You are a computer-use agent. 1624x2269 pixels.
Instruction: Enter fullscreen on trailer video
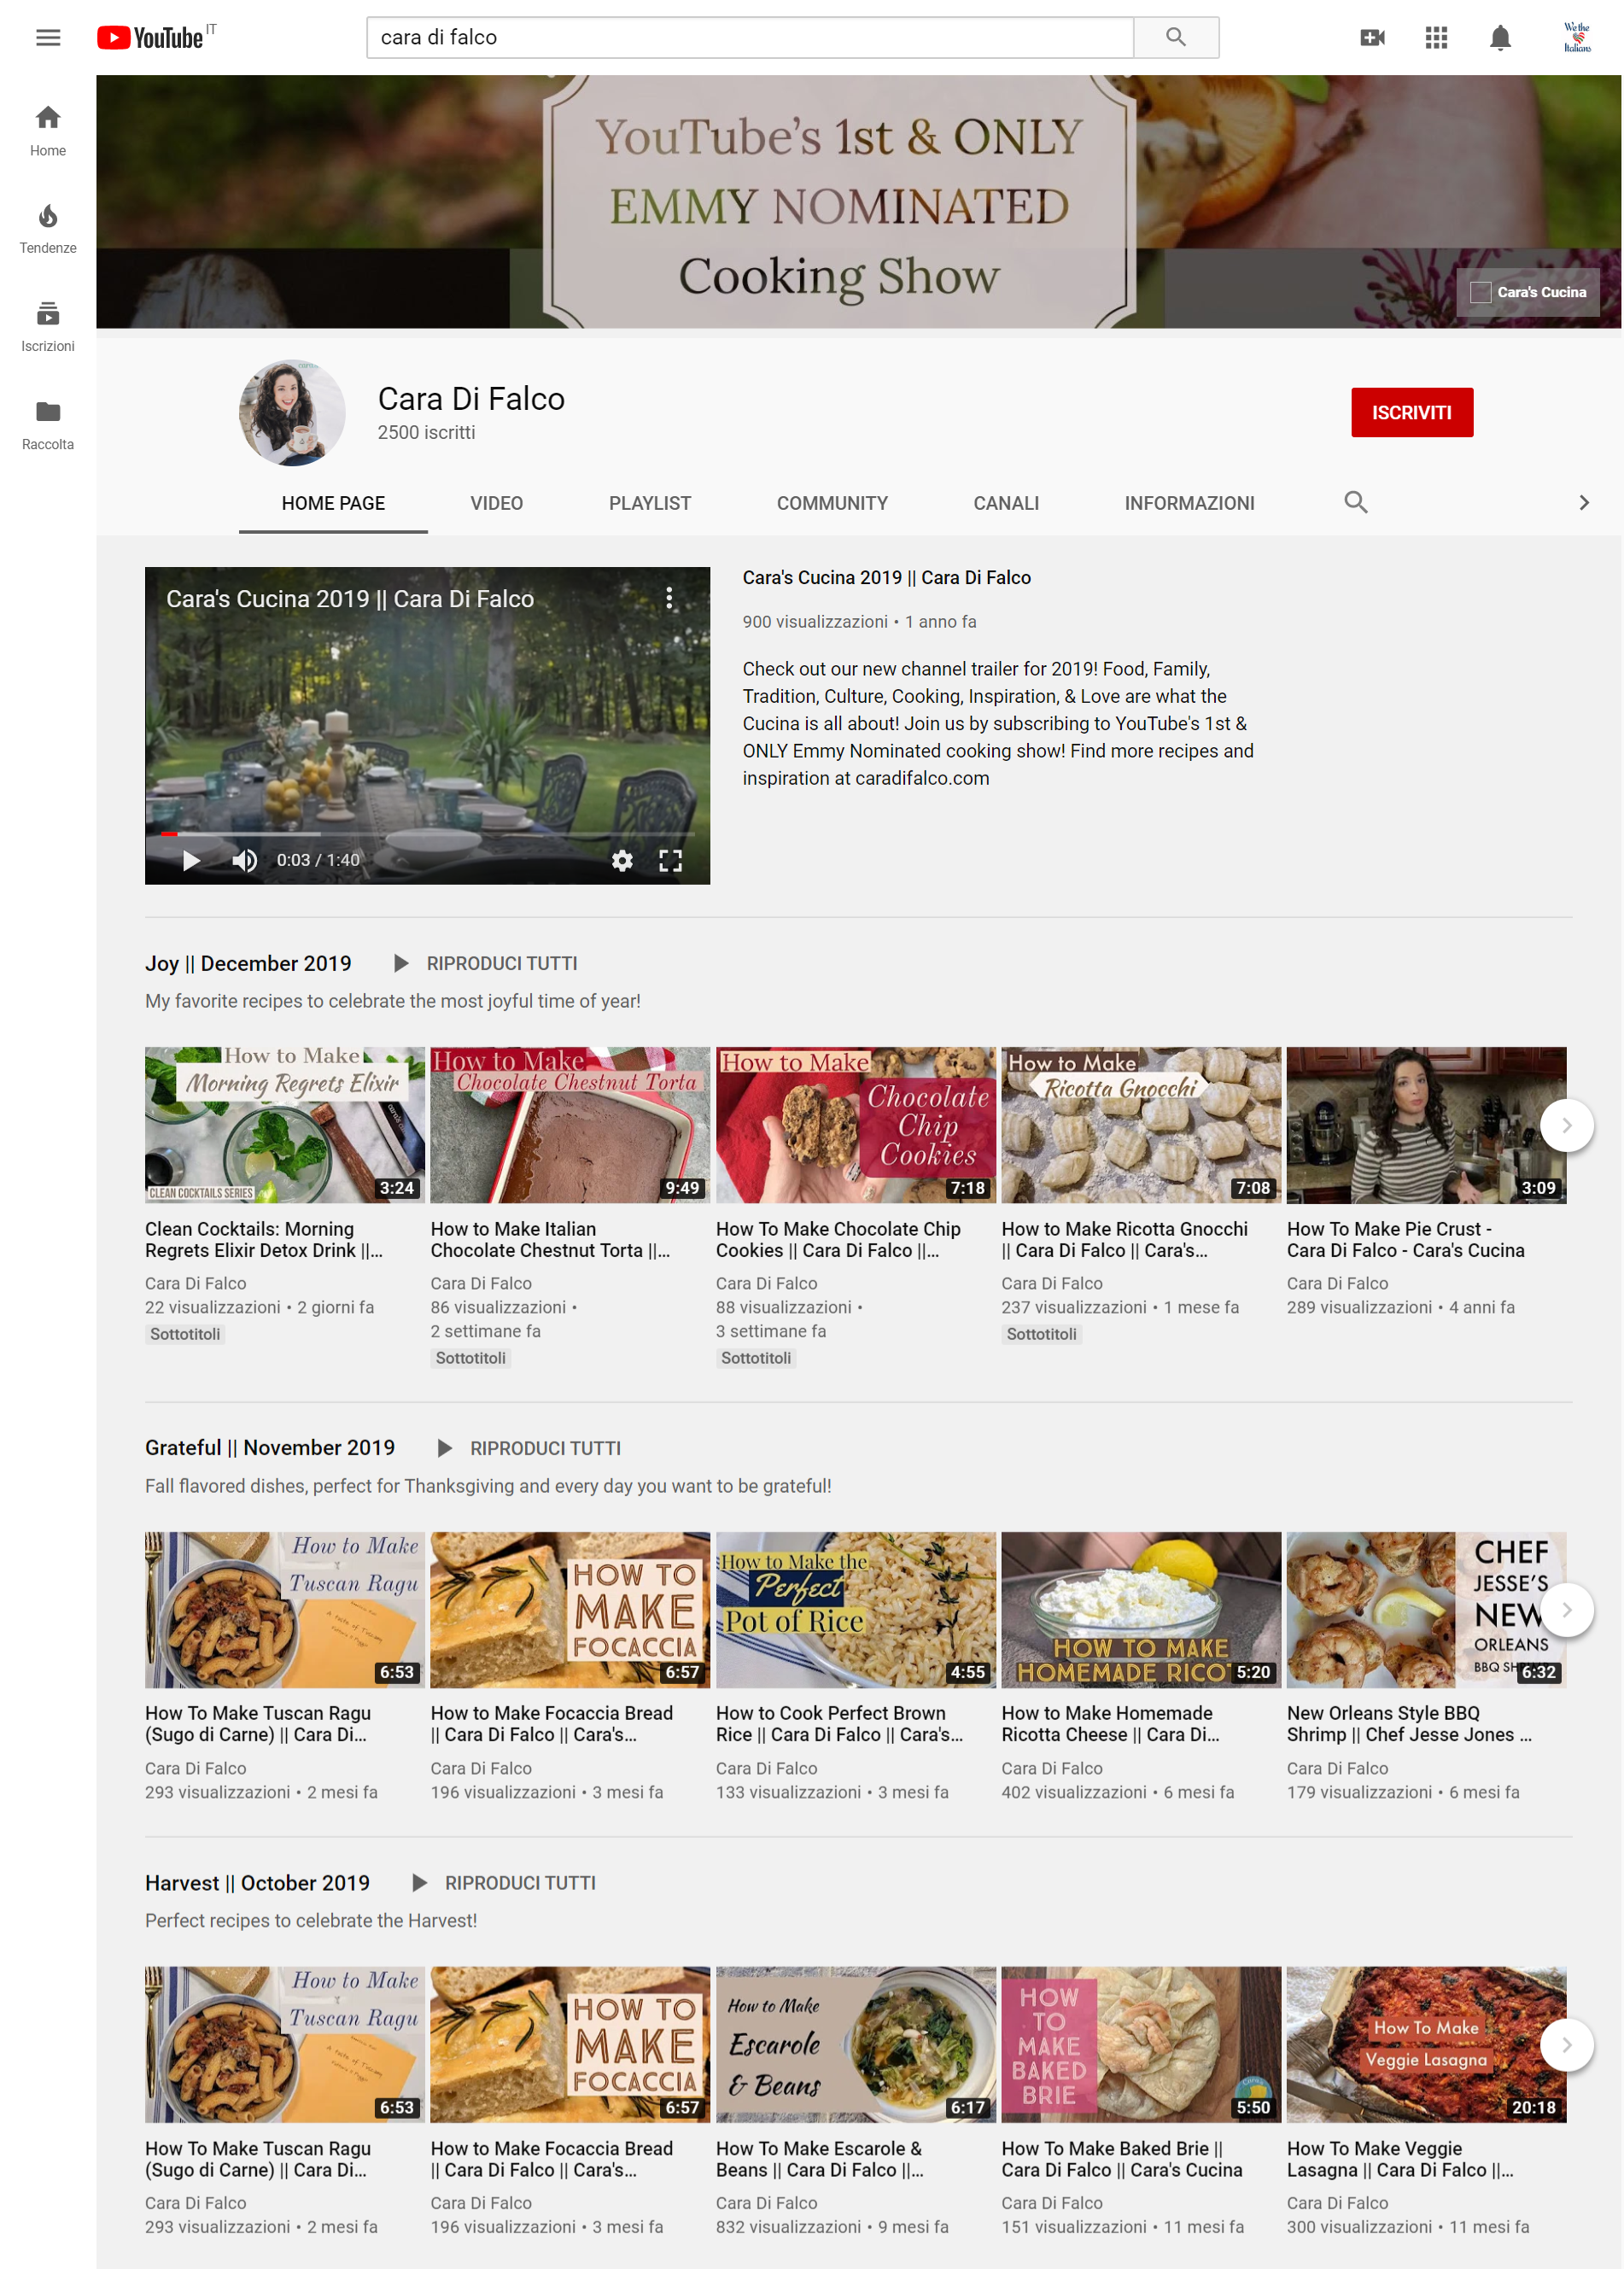(x=670, y=860)
